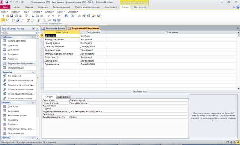Viewport: 240px width, 145px height.
Task: Open the Персонал table in navigation pane
Action: point(13,59)
